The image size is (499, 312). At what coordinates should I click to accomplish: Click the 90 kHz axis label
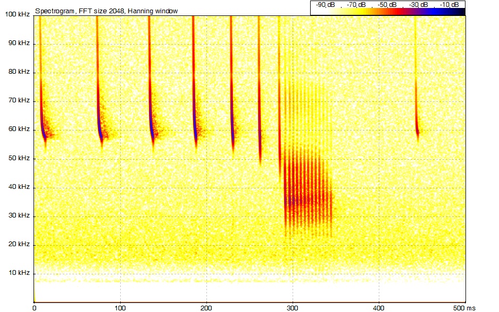click(x=19, y=43)
